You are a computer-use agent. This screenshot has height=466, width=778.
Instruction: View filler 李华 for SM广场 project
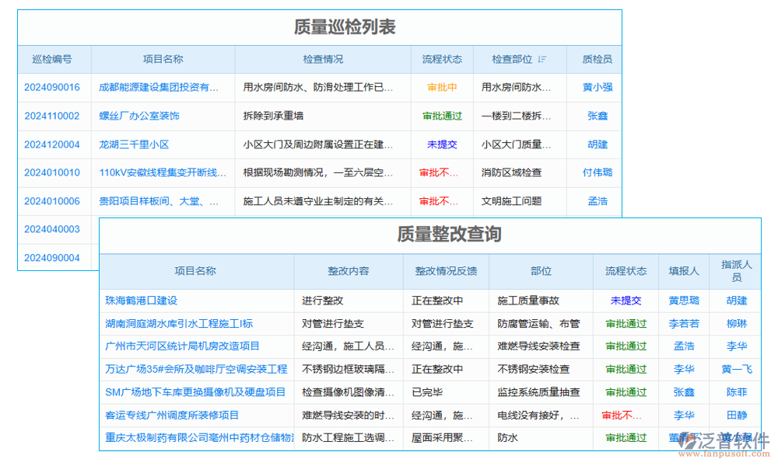click(x=684, y=392)
